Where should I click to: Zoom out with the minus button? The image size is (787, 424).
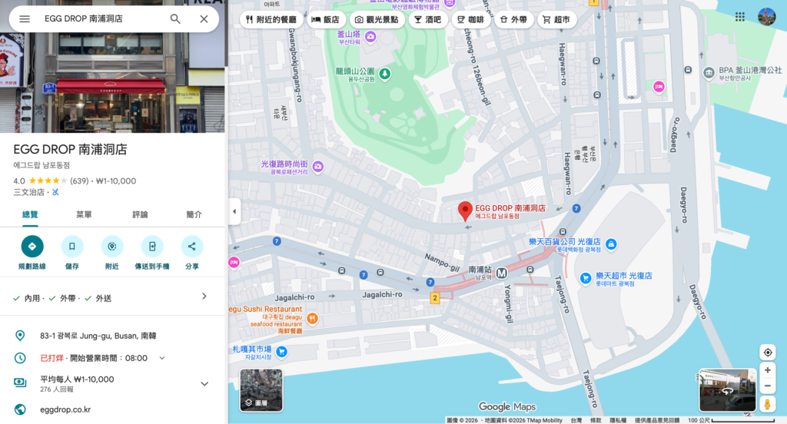point(768,386)
